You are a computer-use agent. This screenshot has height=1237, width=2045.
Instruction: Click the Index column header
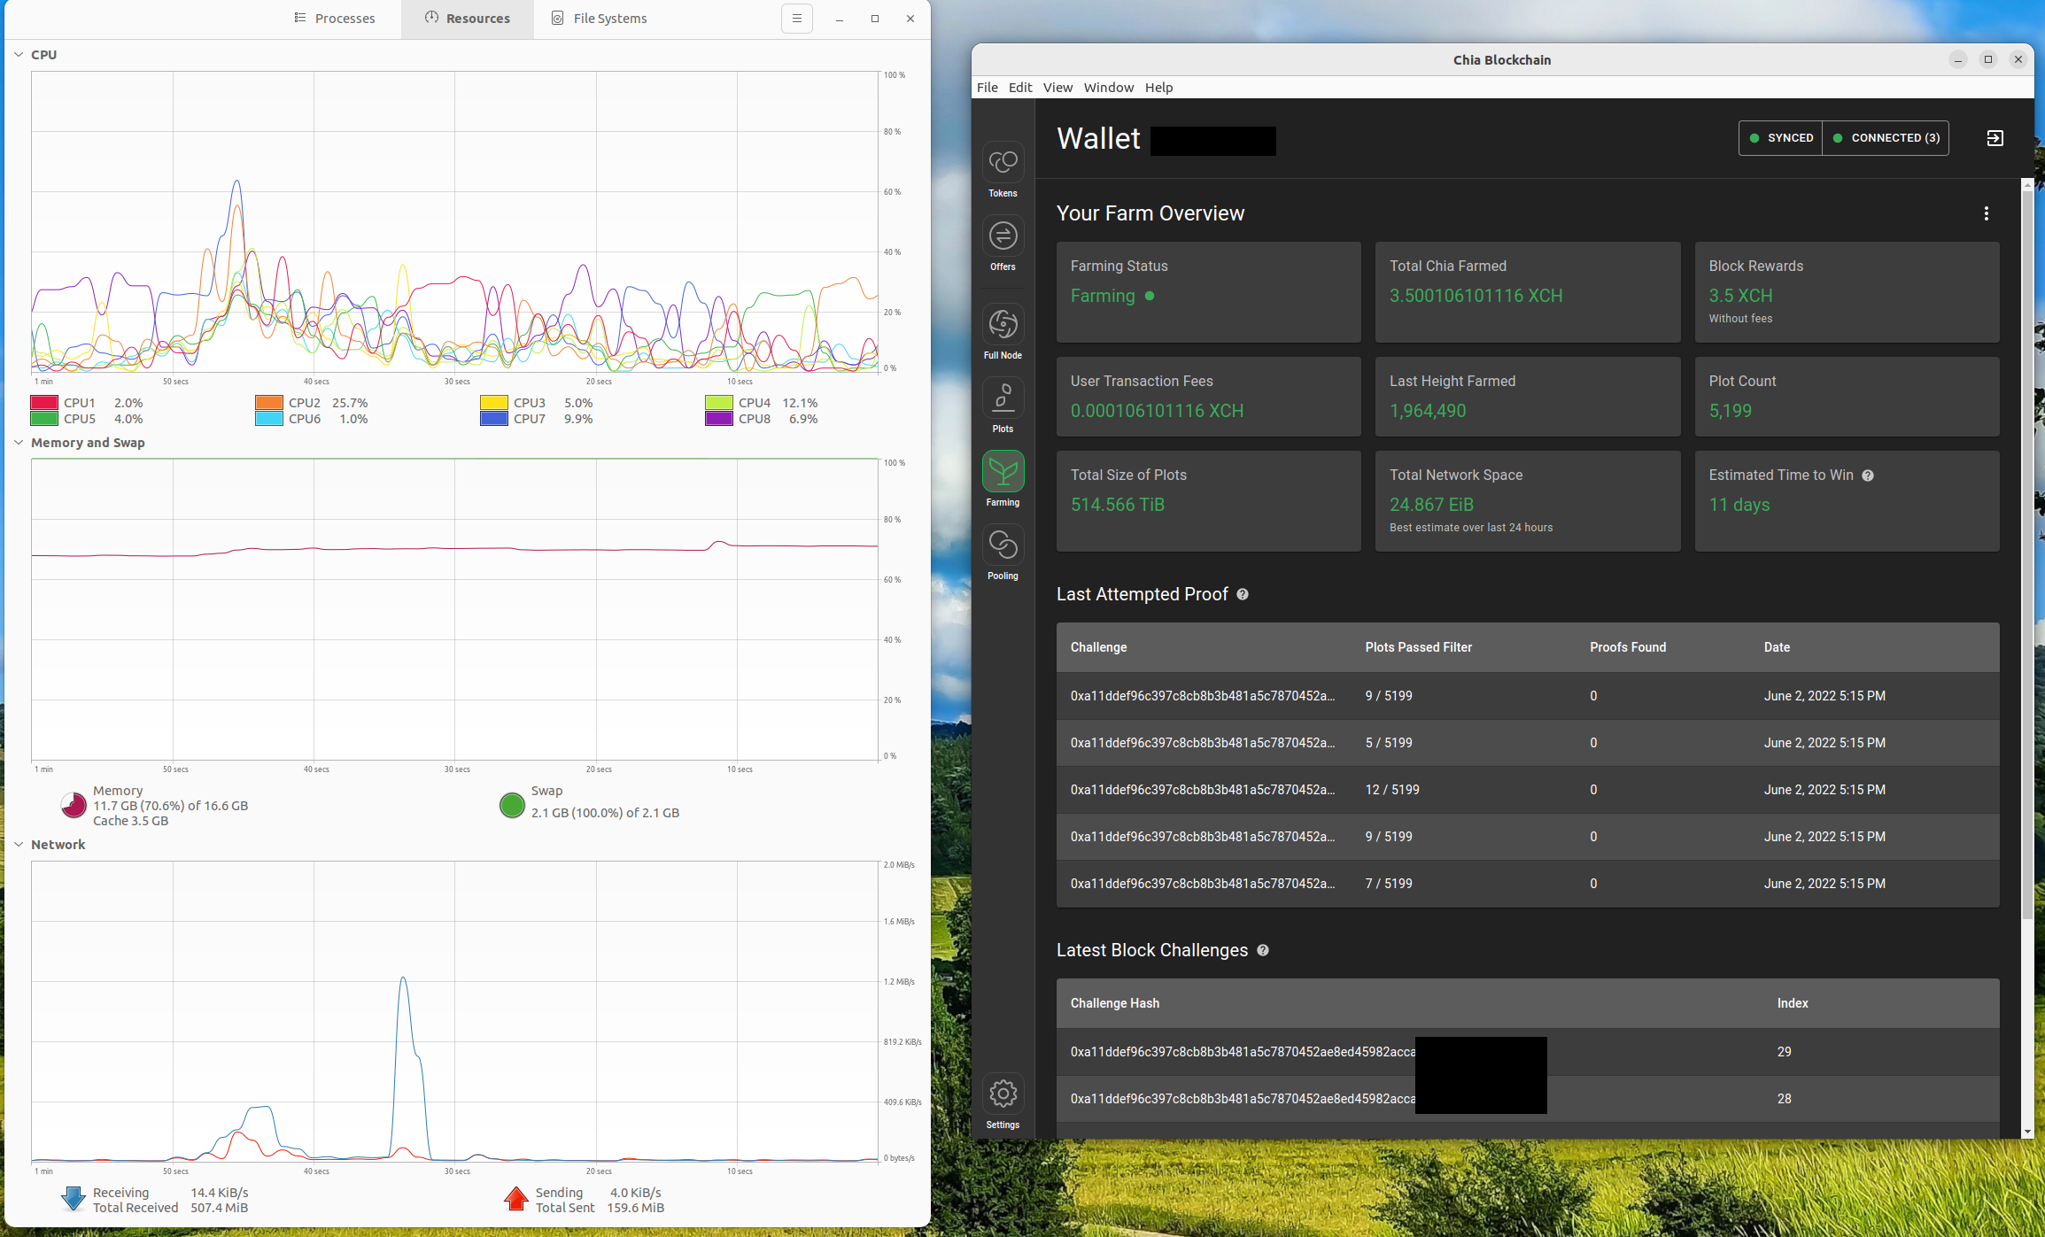1792,1003
